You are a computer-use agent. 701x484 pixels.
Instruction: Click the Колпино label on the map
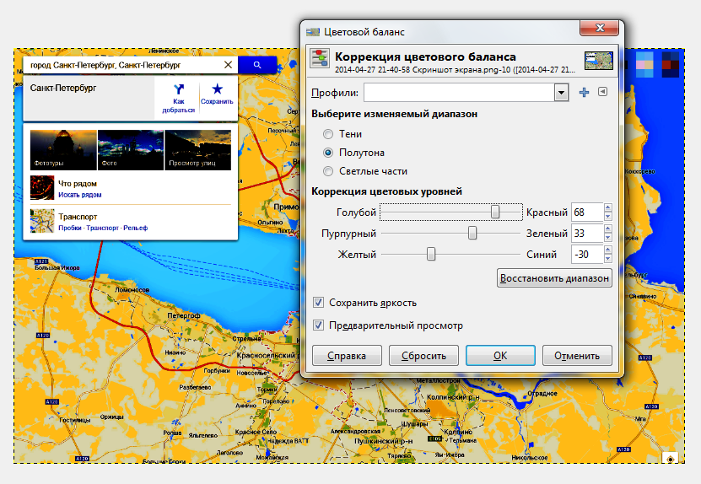click(458, 433)
